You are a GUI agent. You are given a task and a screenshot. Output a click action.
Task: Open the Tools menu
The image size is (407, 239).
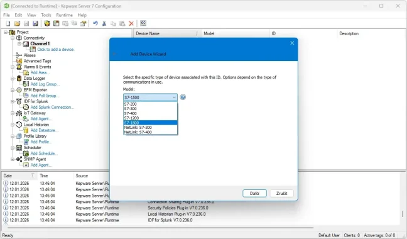[46, 15]
